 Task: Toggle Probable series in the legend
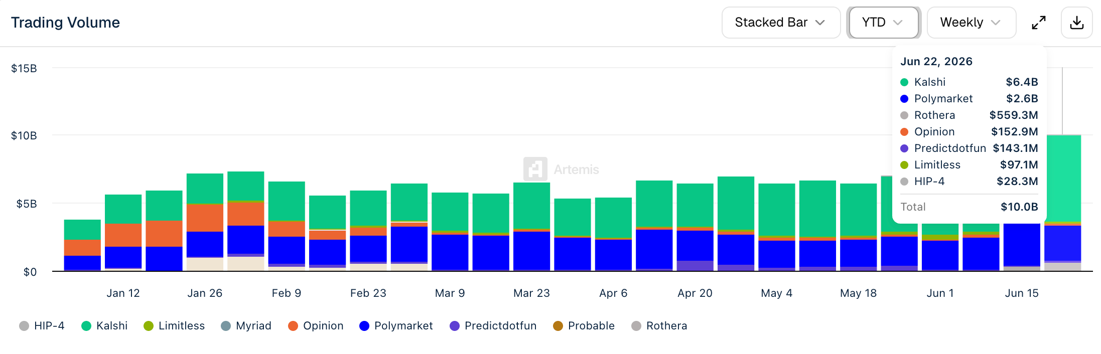(x=584, y=326)
